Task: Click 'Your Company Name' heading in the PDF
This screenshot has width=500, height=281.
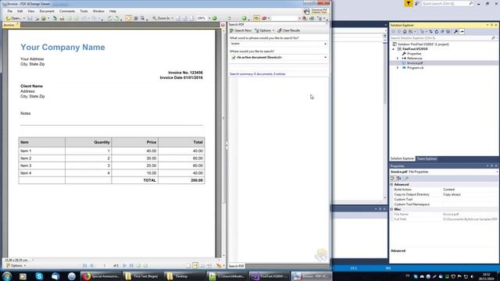Action: click(62, 47)
